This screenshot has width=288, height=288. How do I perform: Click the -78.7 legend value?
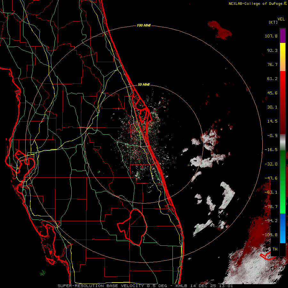point(271,207)
